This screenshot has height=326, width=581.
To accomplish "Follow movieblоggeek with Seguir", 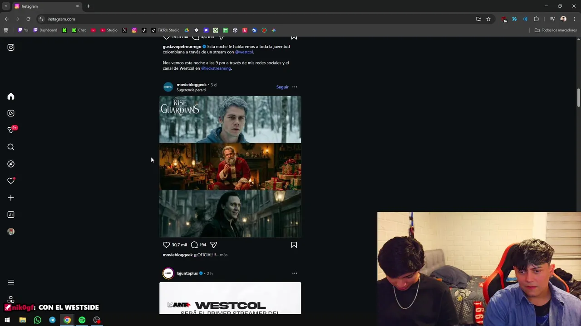I will (282, 87).
